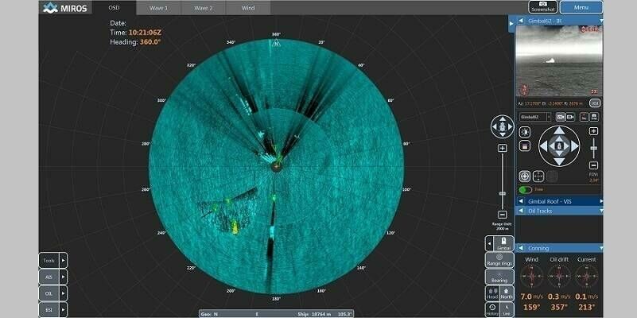Expand the BSI flyout arrow
The height and width of the screenshot is (318, 637).
pyautogui.click(x=64, y=310)
